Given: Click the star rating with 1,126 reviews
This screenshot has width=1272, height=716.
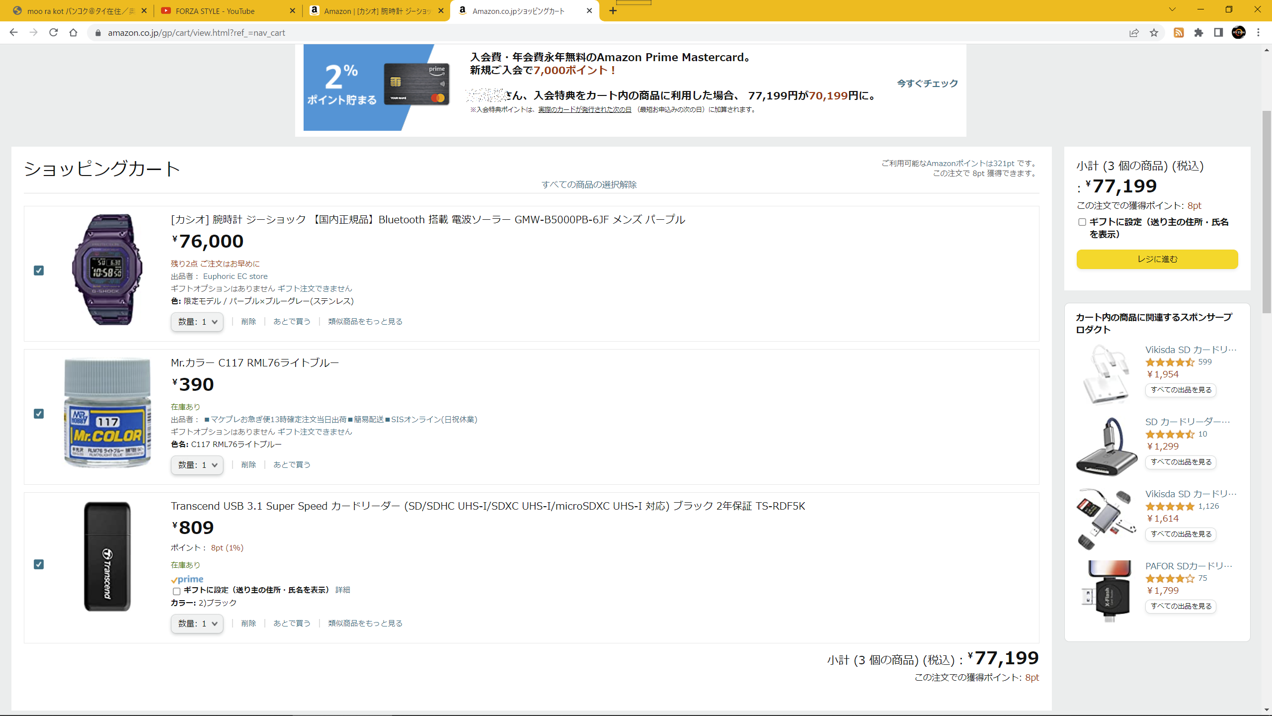Looking at the screenshot, I should 1170,507.
